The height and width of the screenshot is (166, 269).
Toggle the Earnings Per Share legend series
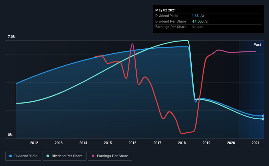pos(110,156)
